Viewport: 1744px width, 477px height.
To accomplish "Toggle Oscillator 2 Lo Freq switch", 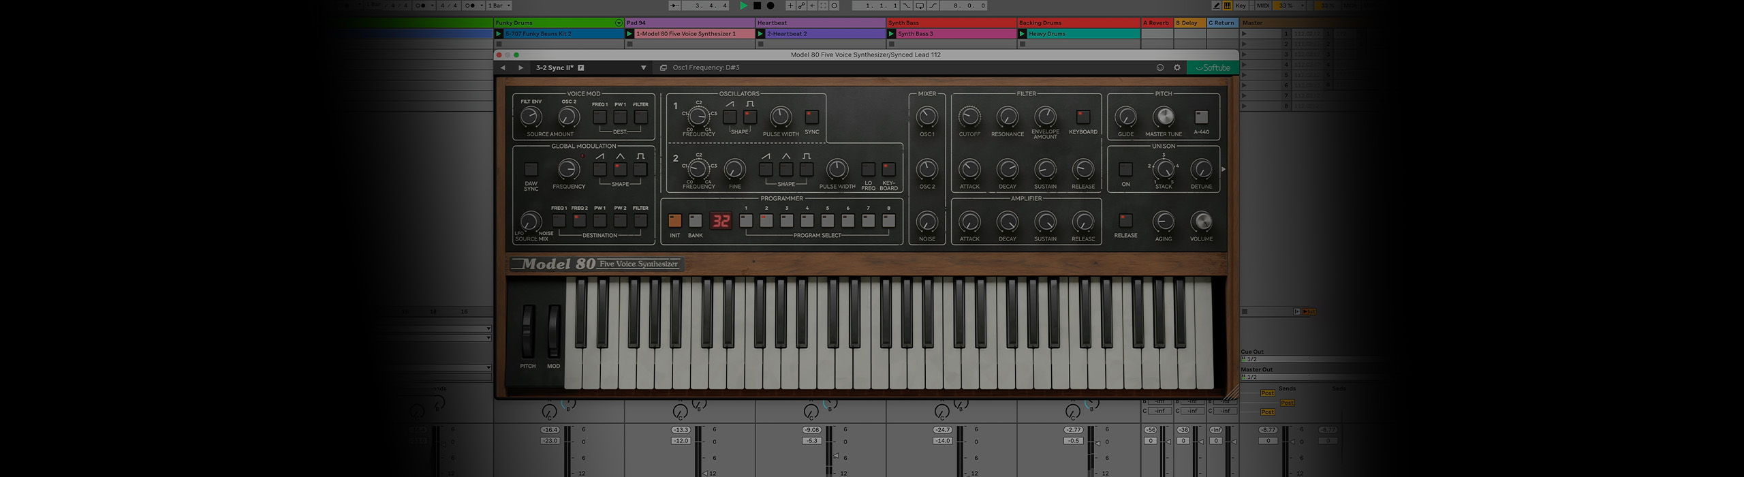I will click(x=868, y=169).
